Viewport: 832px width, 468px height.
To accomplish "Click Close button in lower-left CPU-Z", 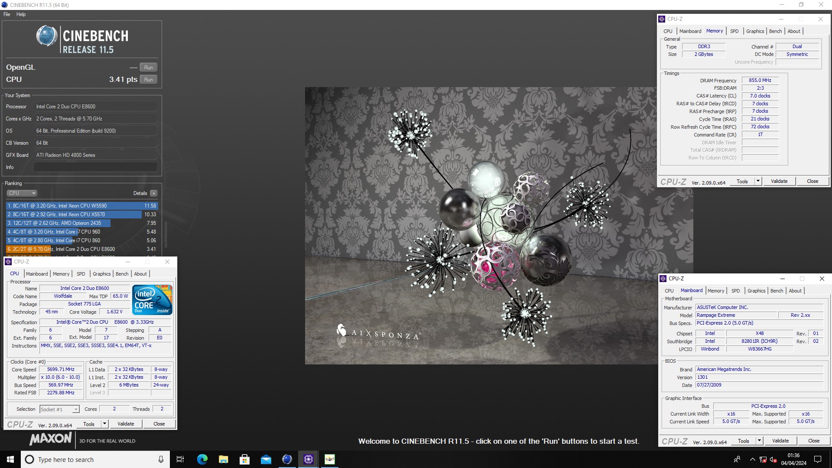I will click(159, 424).
